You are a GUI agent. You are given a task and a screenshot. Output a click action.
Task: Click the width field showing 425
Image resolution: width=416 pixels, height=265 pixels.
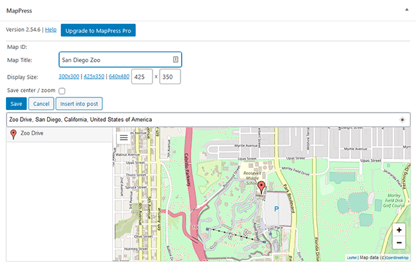(142, 77)
